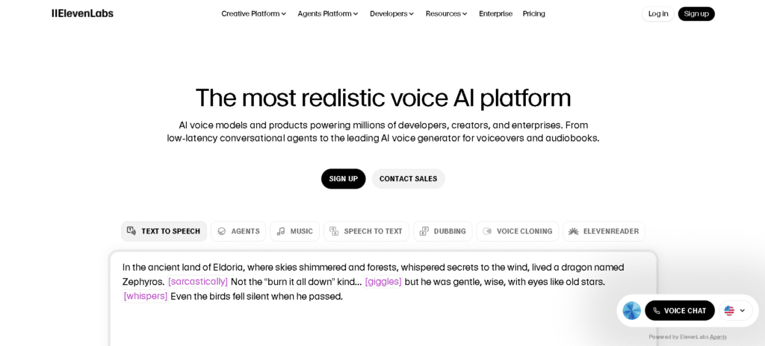Open the Resources dropdown

click(x=446, y=13)
